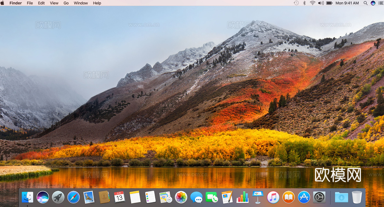Open the File menu

click(30, 3)
